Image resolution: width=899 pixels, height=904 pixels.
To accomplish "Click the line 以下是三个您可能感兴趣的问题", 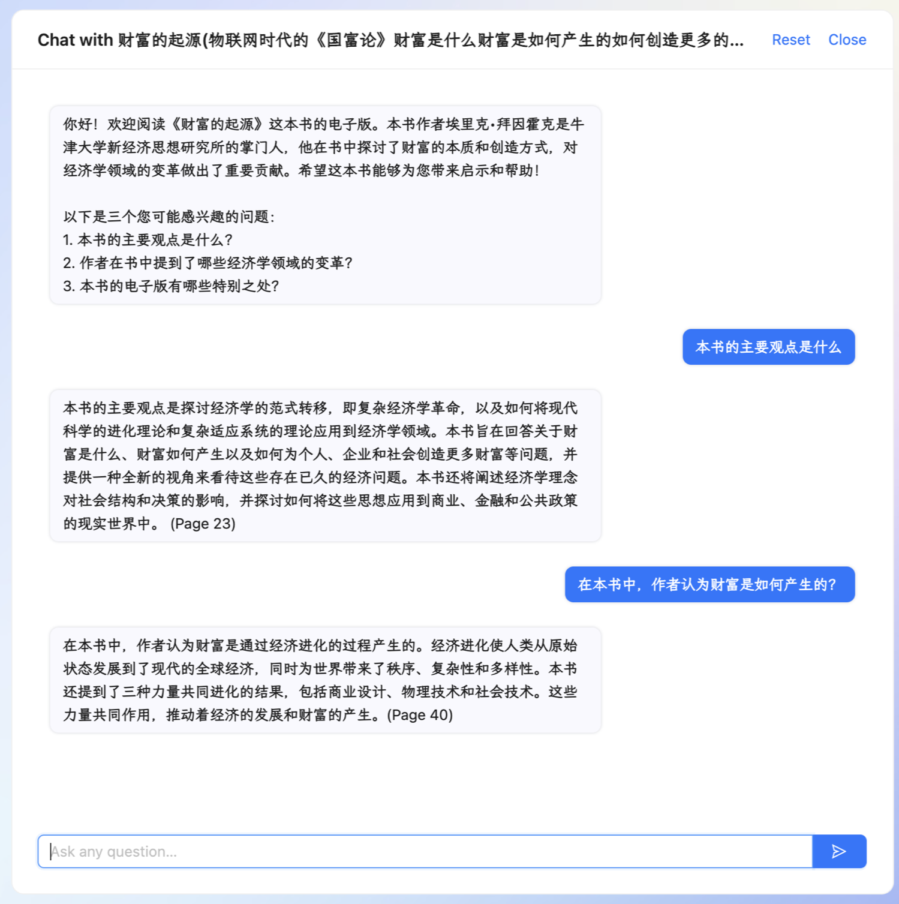I will (169, 217).
